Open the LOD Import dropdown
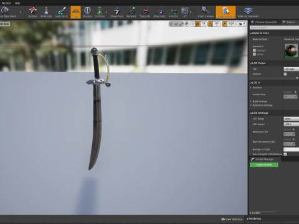The height and width of the screenshot is (224, 299). [x=292, y=124]
